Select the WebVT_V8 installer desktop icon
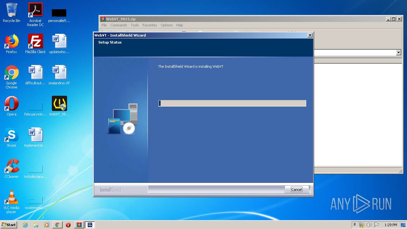This screenshot has height=229, width=407. [x=59, y=106]
